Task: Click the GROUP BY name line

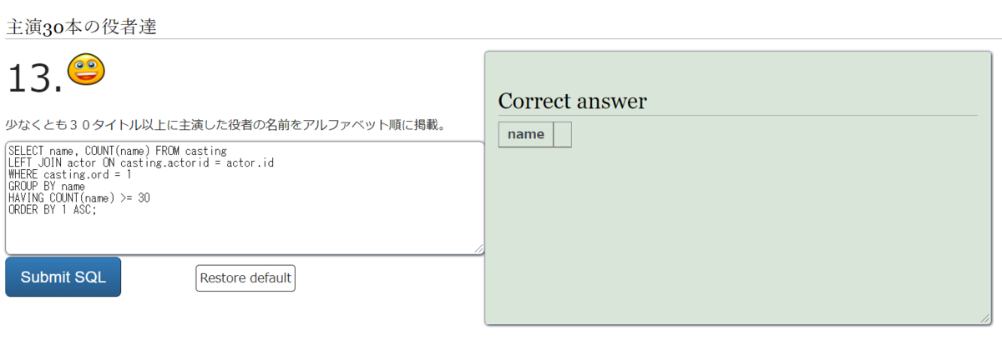Action: click(x=47, y=187)
